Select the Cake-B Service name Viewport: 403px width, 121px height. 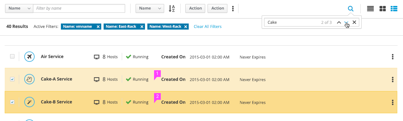click(57, 102)
